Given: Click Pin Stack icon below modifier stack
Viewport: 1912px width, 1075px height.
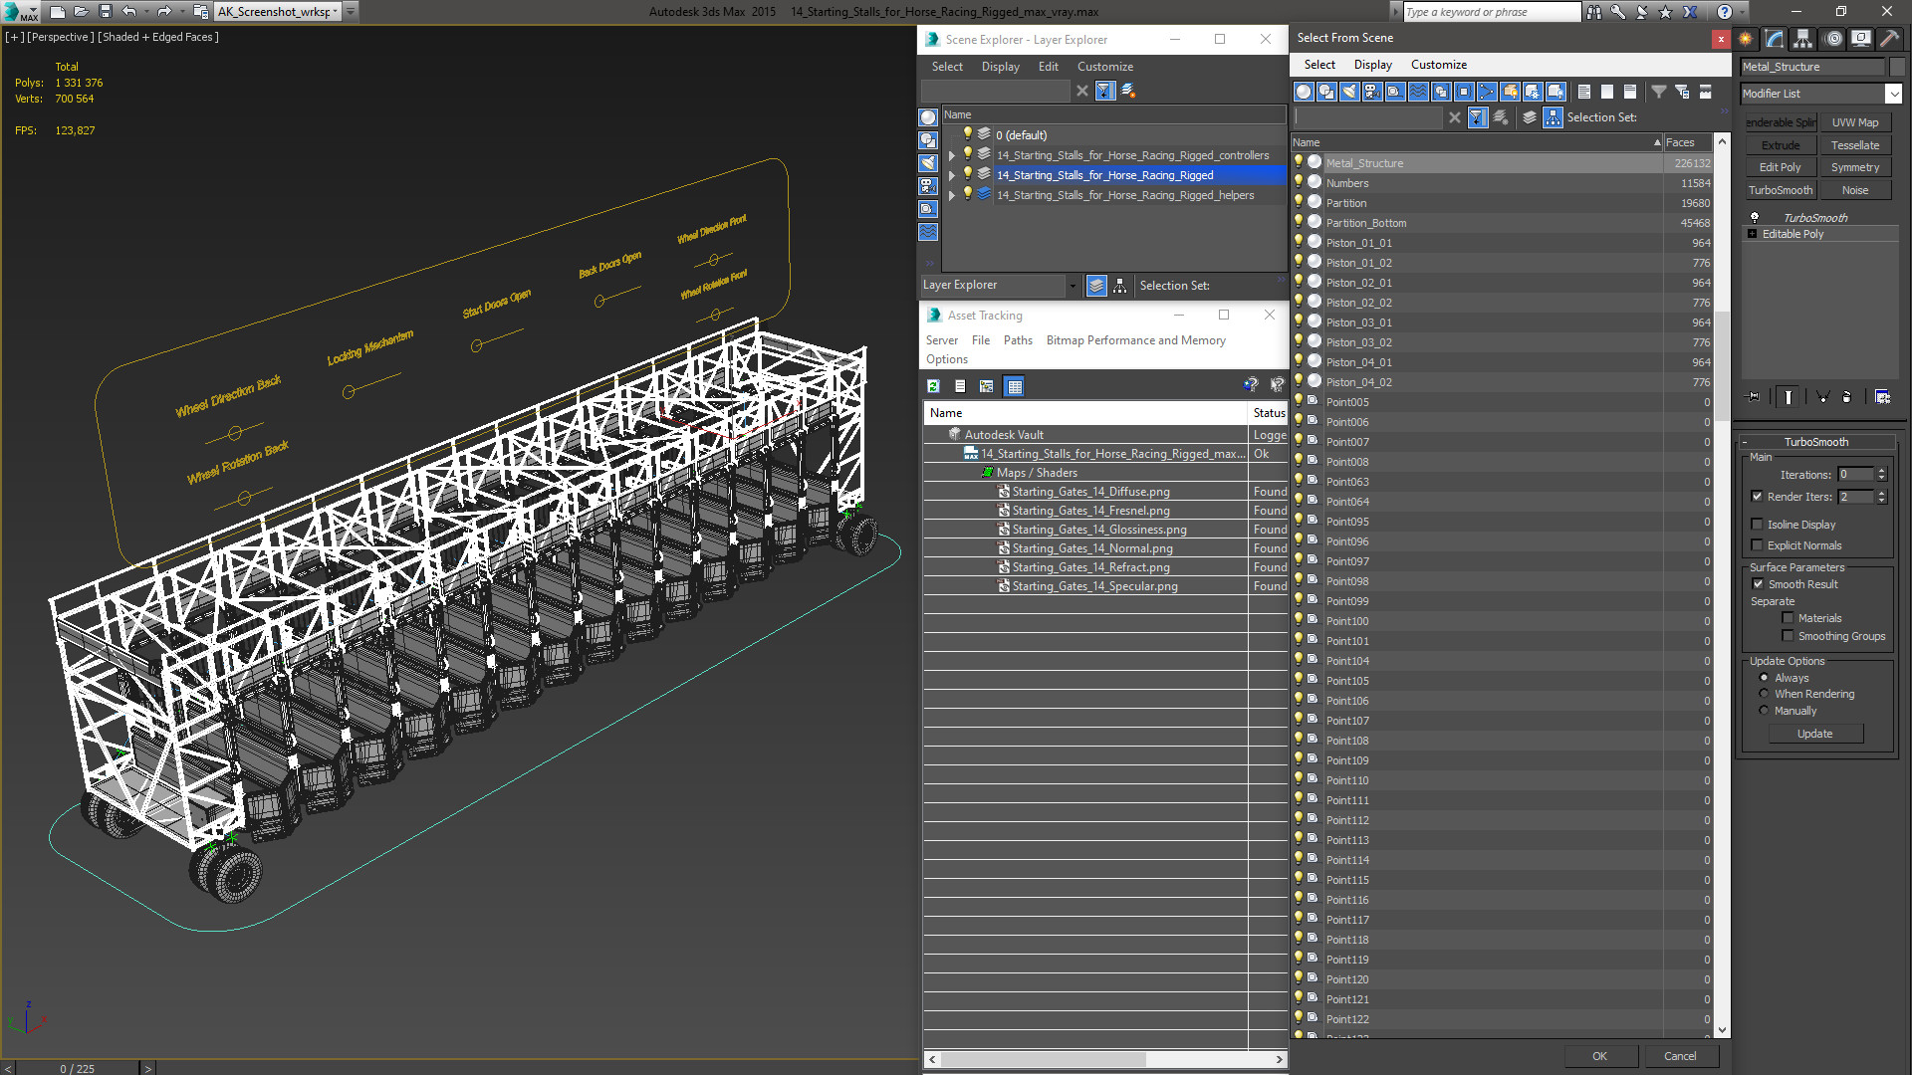Looking at the screenshot, I should pyautogui.click(x=1754, y=397).
